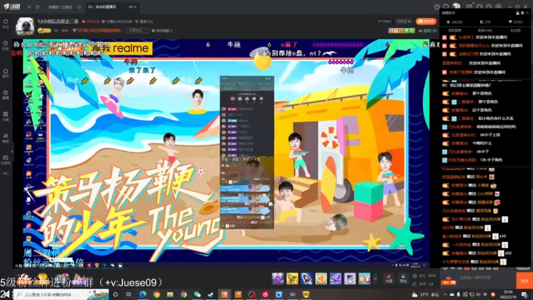Open the categories grid icon in sidebar

[x=5, y=116]
